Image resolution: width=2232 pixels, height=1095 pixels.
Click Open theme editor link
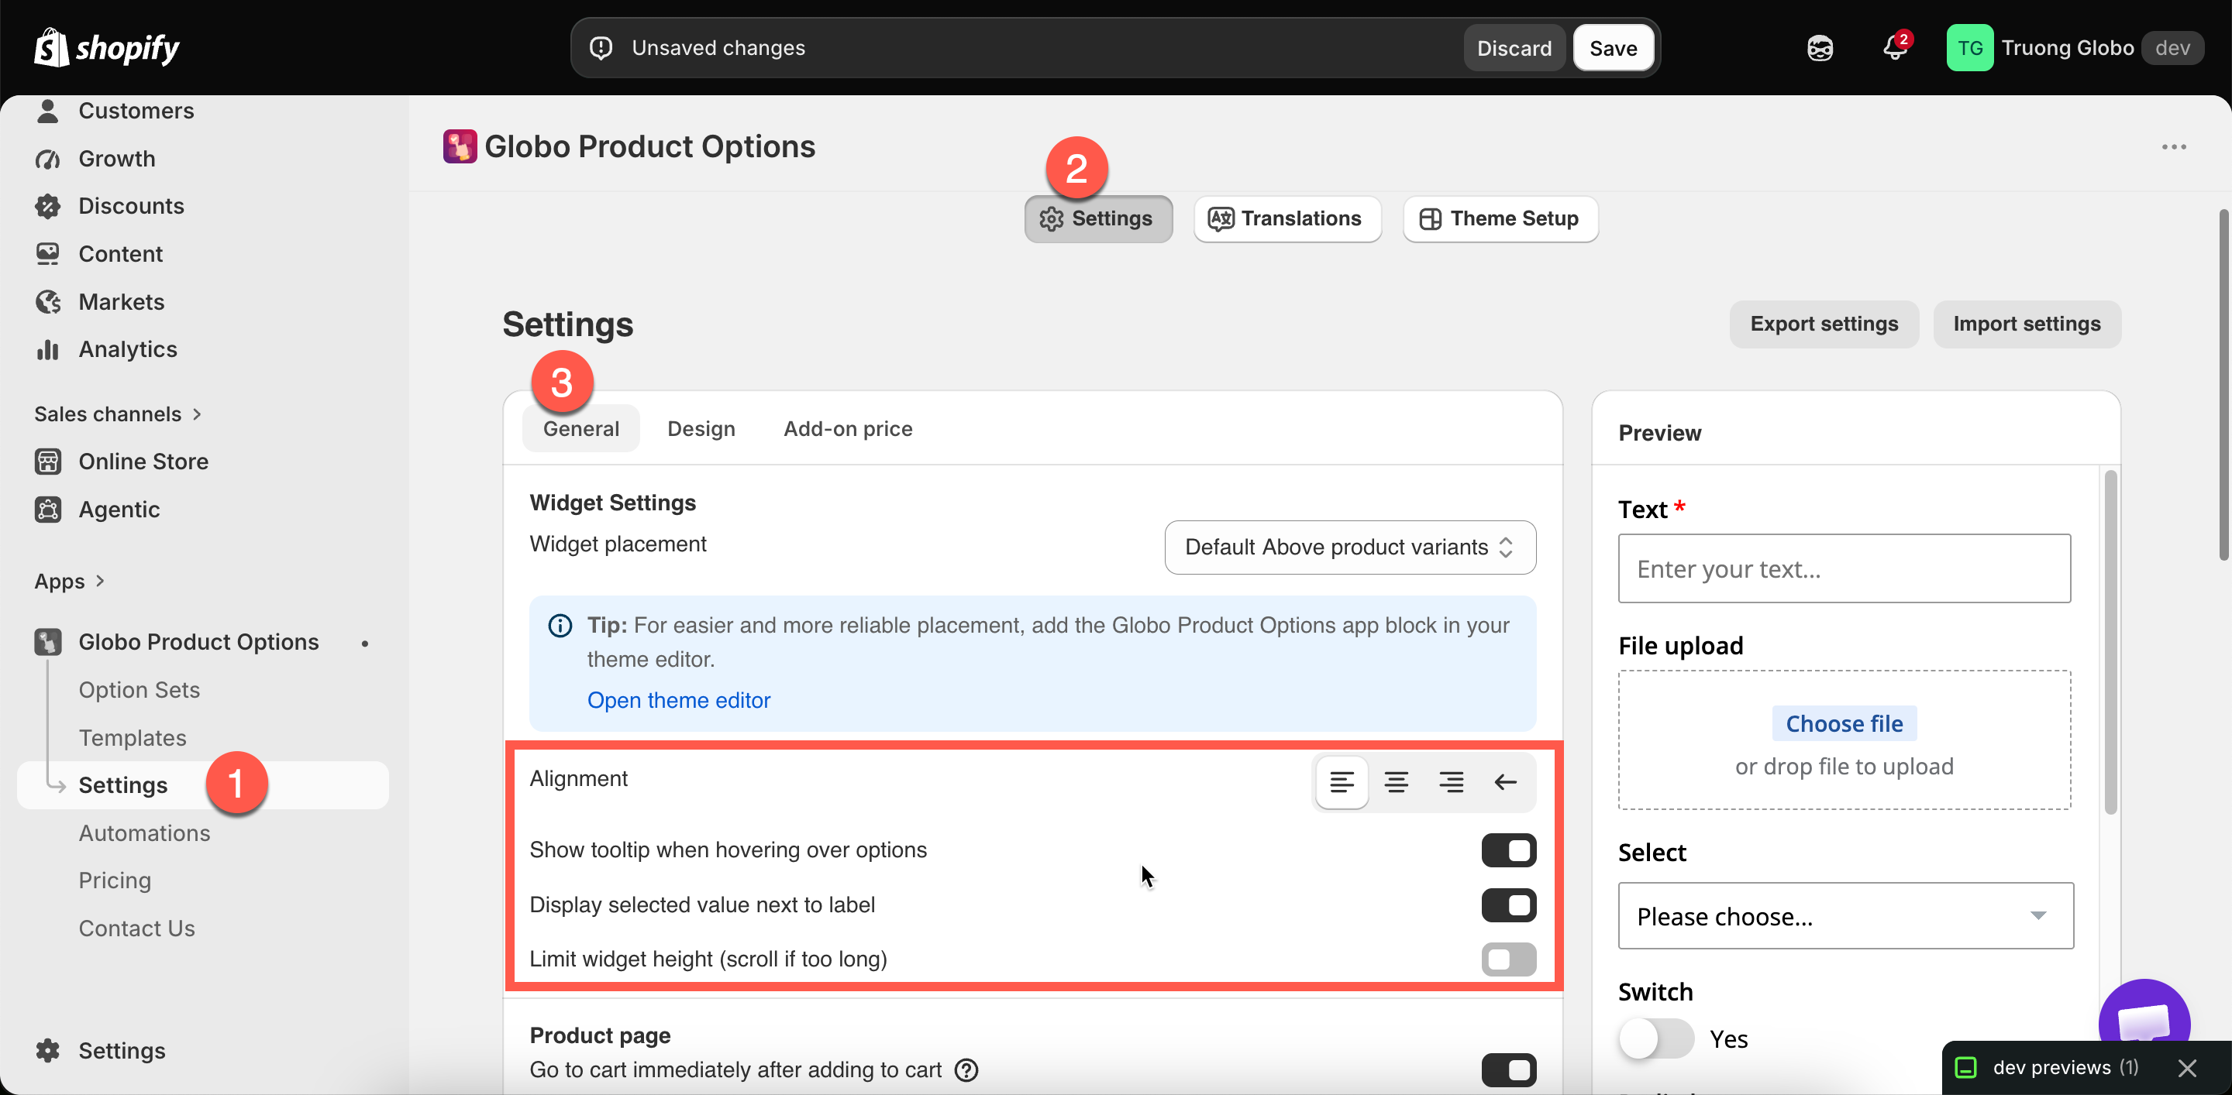pos(678,700)
